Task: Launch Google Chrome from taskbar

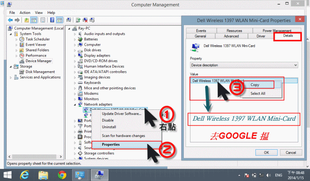Action: 62,175
